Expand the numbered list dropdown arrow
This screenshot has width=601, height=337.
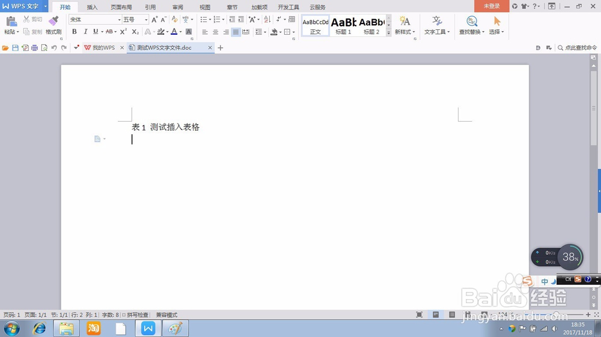click(223, 20)
